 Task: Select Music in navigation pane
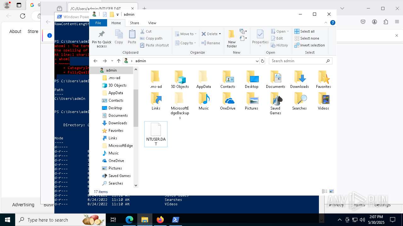[x=113, y=153]
